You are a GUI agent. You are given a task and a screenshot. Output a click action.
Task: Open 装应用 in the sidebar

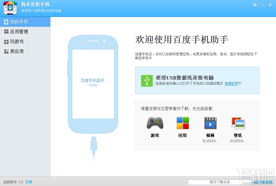[25, 51]
